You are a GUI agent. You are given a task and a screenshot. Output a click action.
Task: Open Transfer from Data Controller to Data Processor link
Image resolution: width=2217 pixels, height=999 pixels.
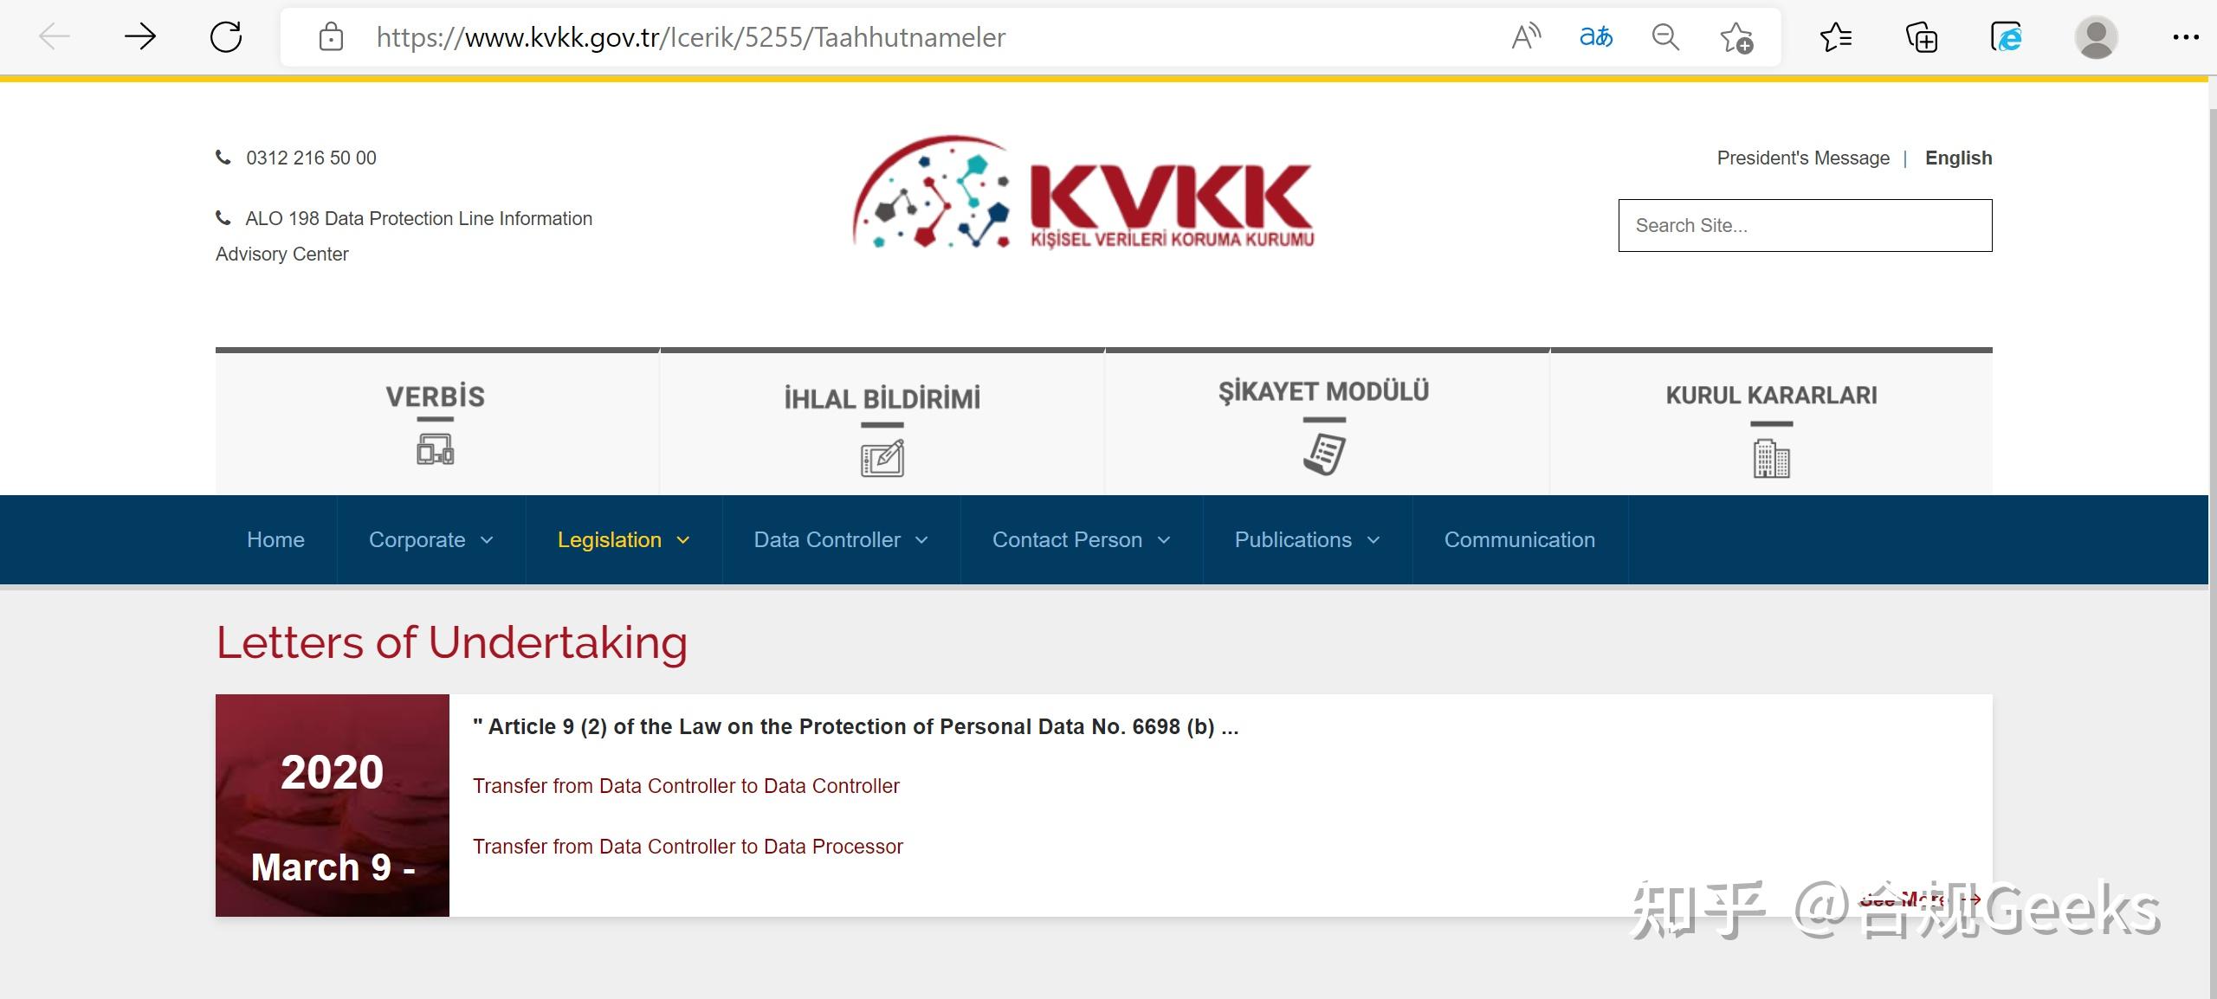688,846
